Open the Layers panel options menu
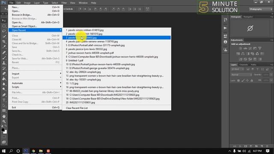This screenshot has height=154, width=274. click(x=271, y=65)
